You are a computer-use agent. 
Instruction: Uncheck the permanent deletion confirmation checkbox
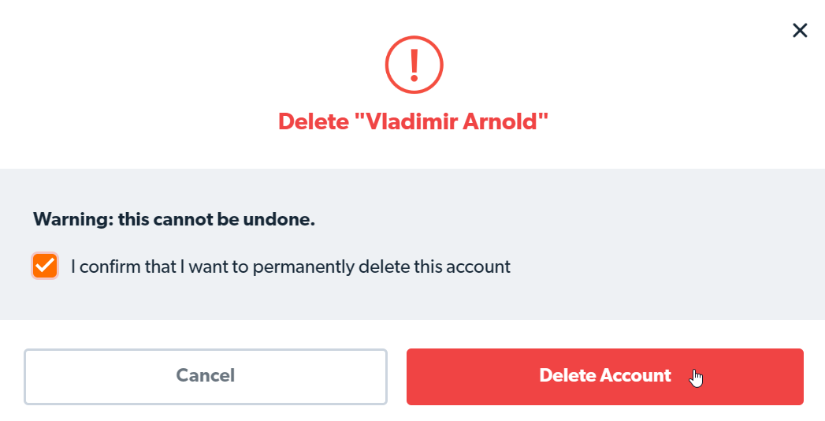45,266
